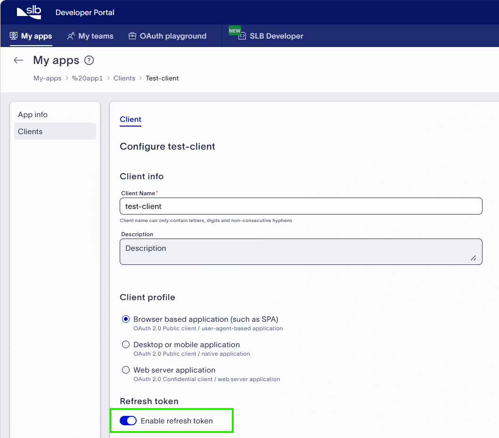Select Desktop or mobile application radio
499x438 pixels.
coord(126,344)
